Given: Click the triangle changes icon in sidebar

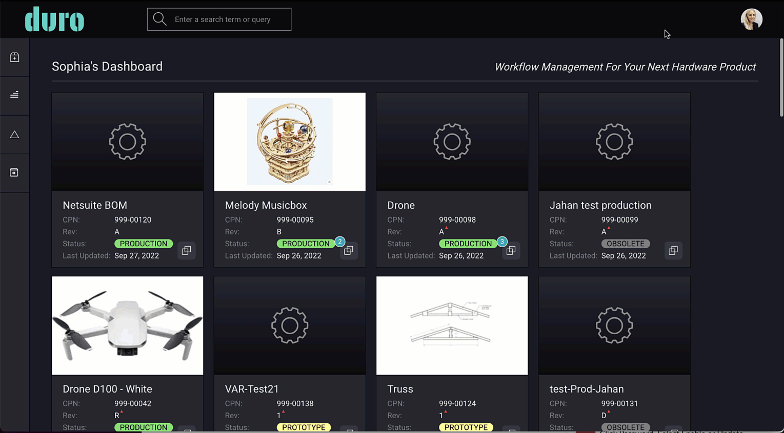Looking at the screenshot, I should [15, 134].
